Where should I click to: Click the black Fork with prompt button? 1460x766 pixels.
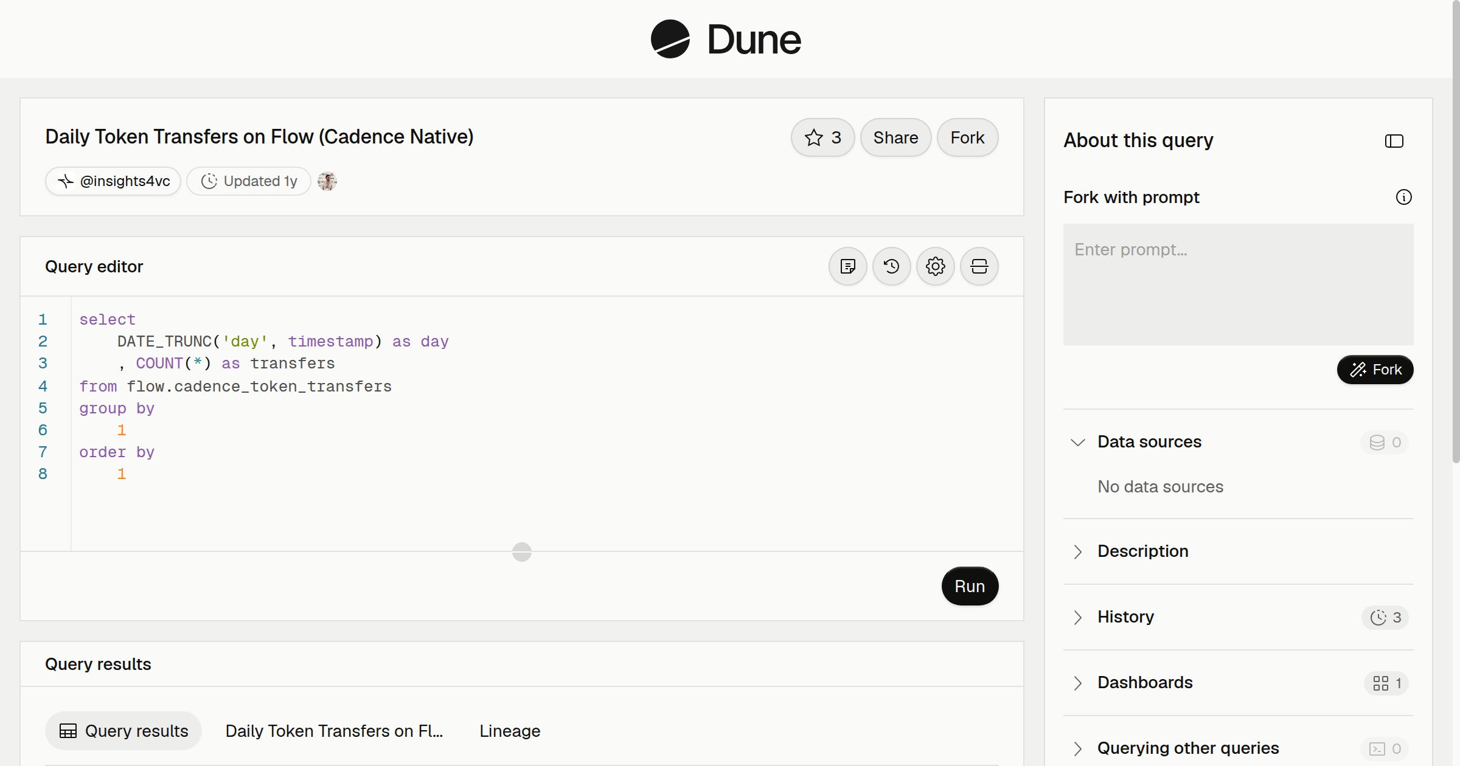tap(1375, 370)
